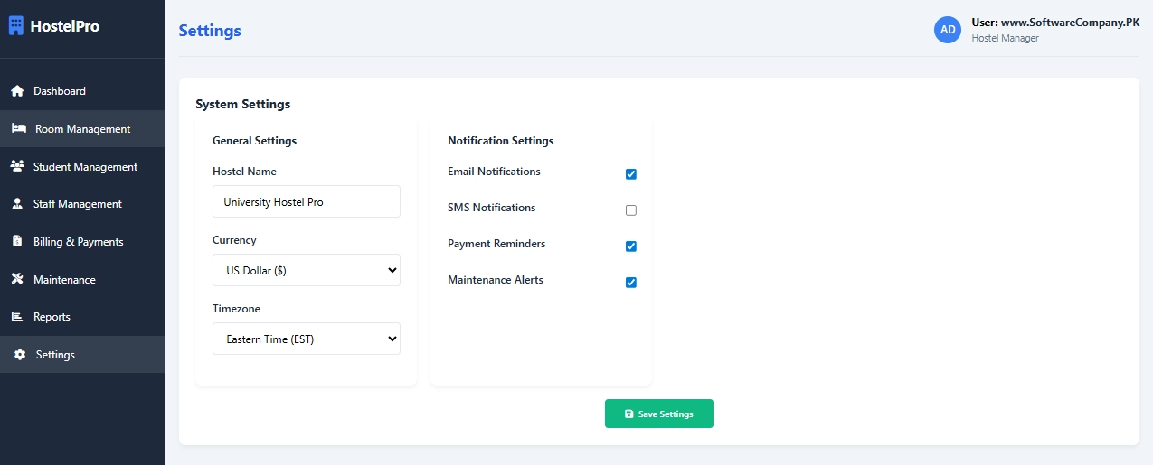1153x465 pixels.
Task: Click the Room Management bed icon
Action: 19,129
